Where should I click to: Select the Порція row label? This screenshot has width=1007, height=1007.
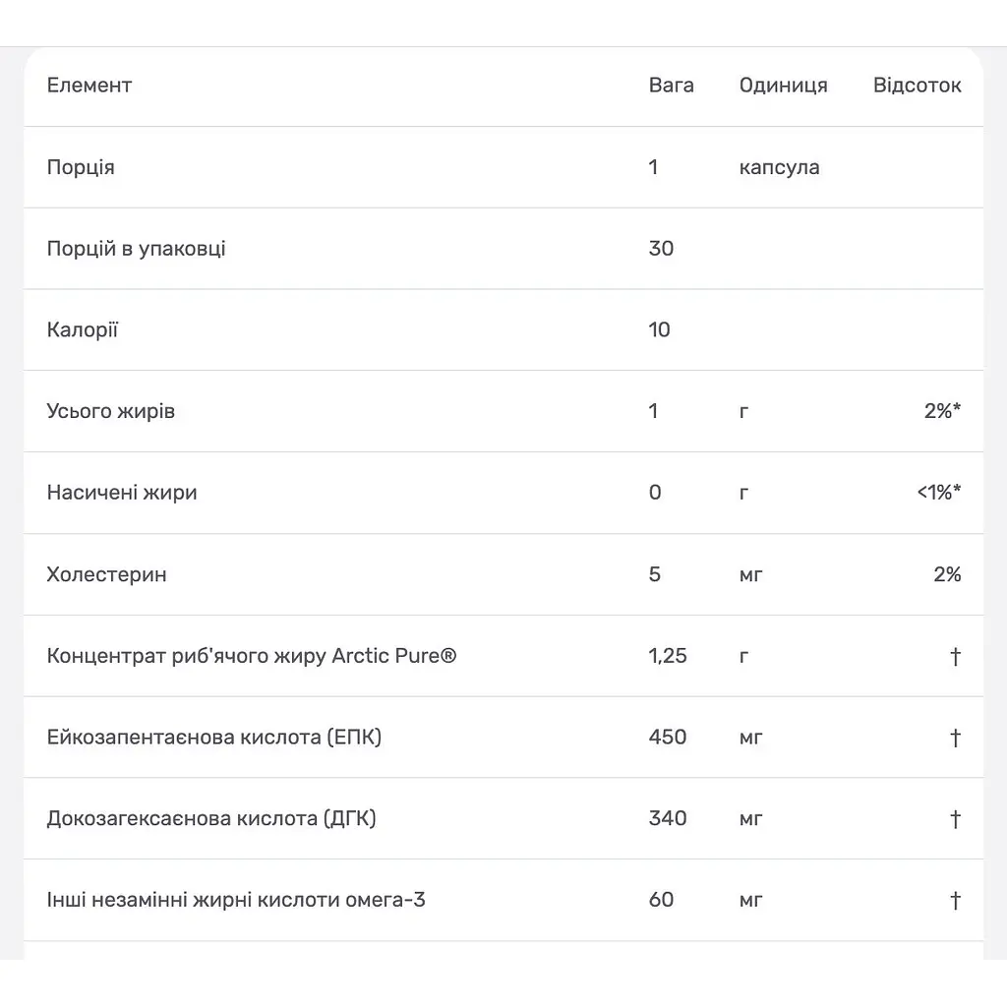(x=81, y=167)
